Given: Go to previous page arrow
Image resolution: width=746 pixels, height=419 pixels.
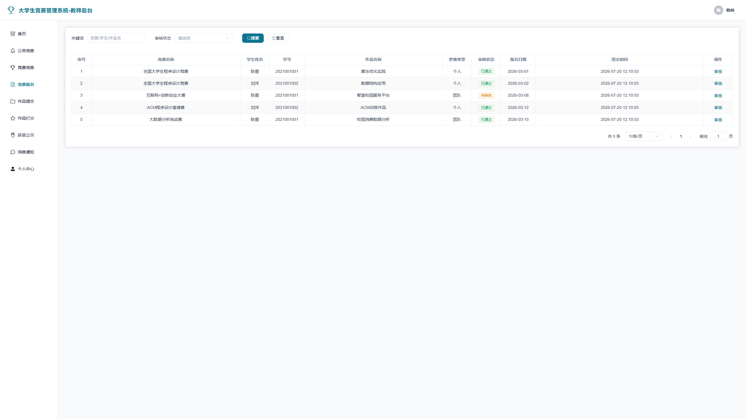Looking at the screenshot, I should 672,136.
